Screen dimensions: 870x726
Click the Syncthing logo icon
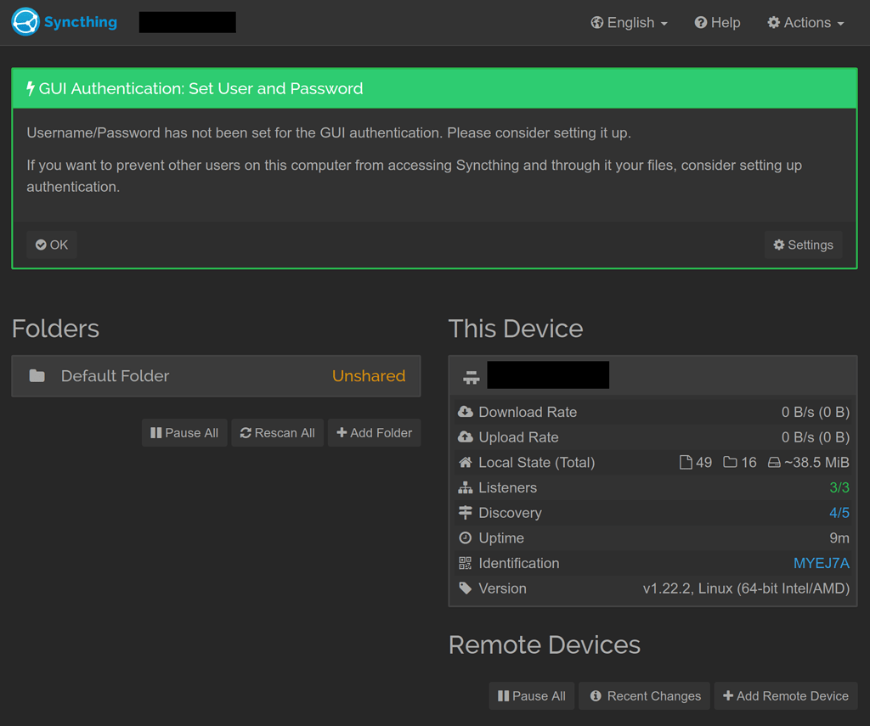click(25, 22)
